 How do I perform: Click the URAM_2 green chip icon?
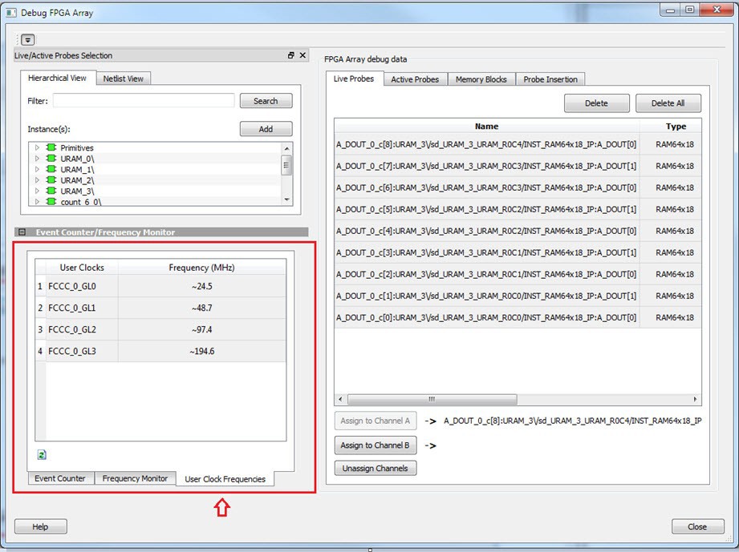[x=51, y=180]
